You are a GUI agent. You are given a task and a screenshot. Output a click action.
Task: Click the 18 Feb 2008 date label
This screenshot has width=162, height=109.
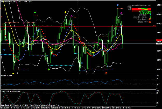point(4,108)
